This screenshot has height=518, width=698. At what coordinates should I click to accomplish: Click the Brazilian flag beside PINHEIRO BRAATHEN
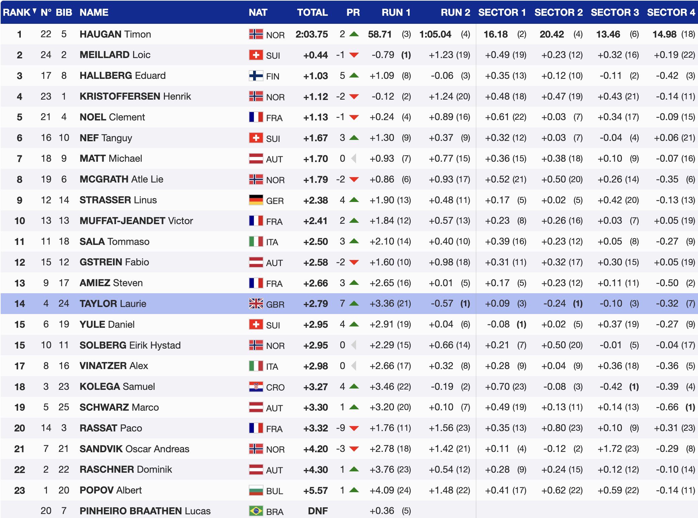(256, 511)
